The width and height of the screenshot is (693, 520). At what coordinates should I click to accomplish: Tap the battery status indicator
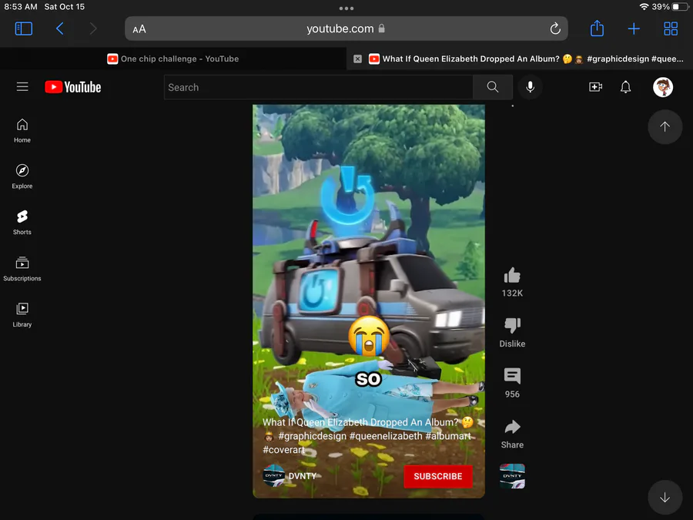(680, 7)
